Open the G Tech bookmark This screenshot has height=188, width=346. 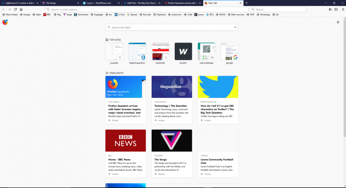(120, 15)
